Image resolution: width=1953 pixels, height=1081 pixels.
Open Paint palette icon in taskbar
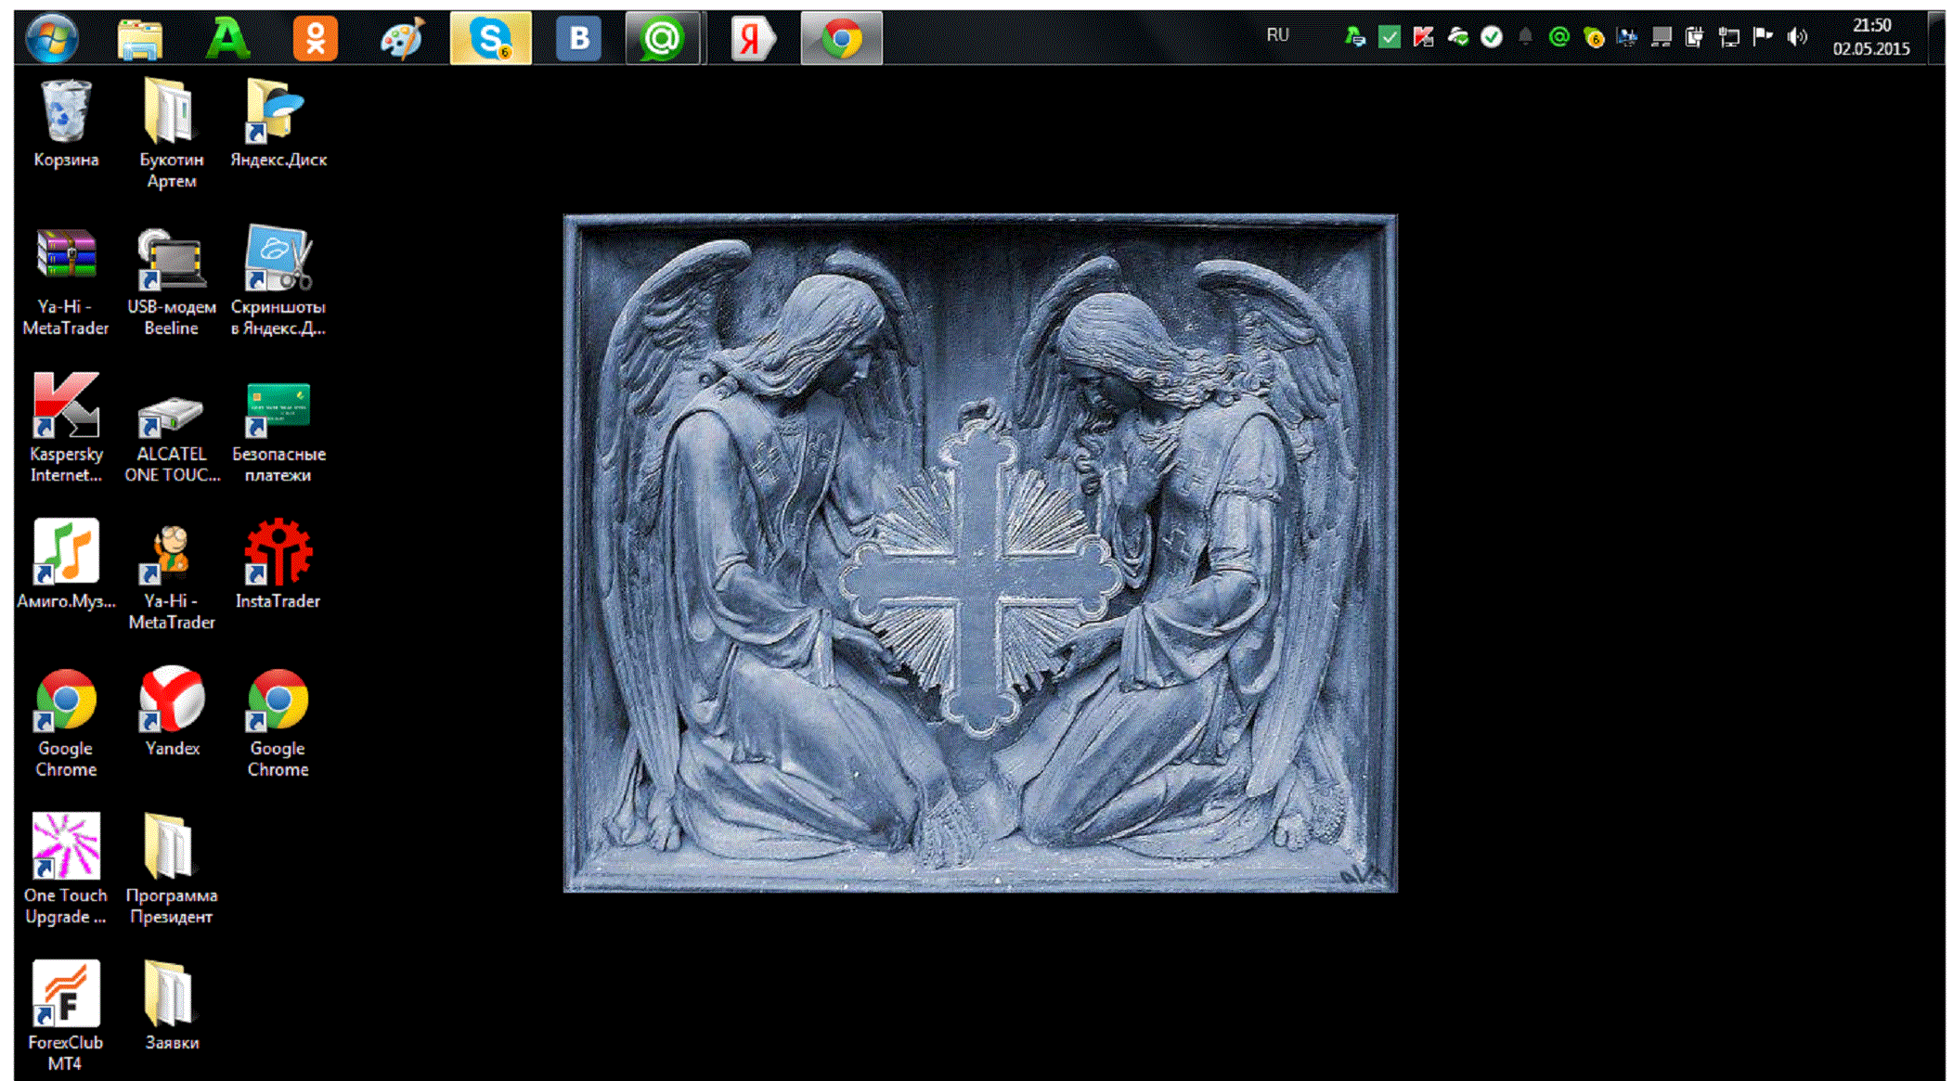click(403, 39)
